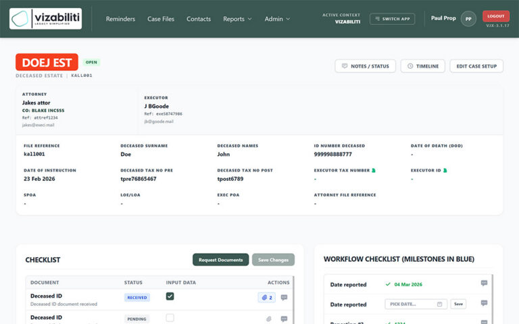Image resolution: width=519 pixels, height=324 pixels.
Task: Click green icon beside Executor Tax Number
Action: click(x=374, y=170)
